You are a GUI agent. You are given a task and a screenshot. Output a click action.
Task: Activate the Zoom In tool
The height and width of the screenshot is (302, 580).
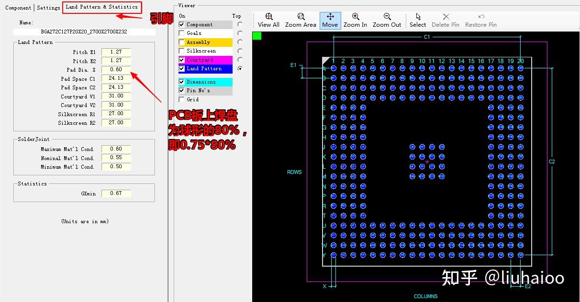pyautogui.click(x=355, y=20)
